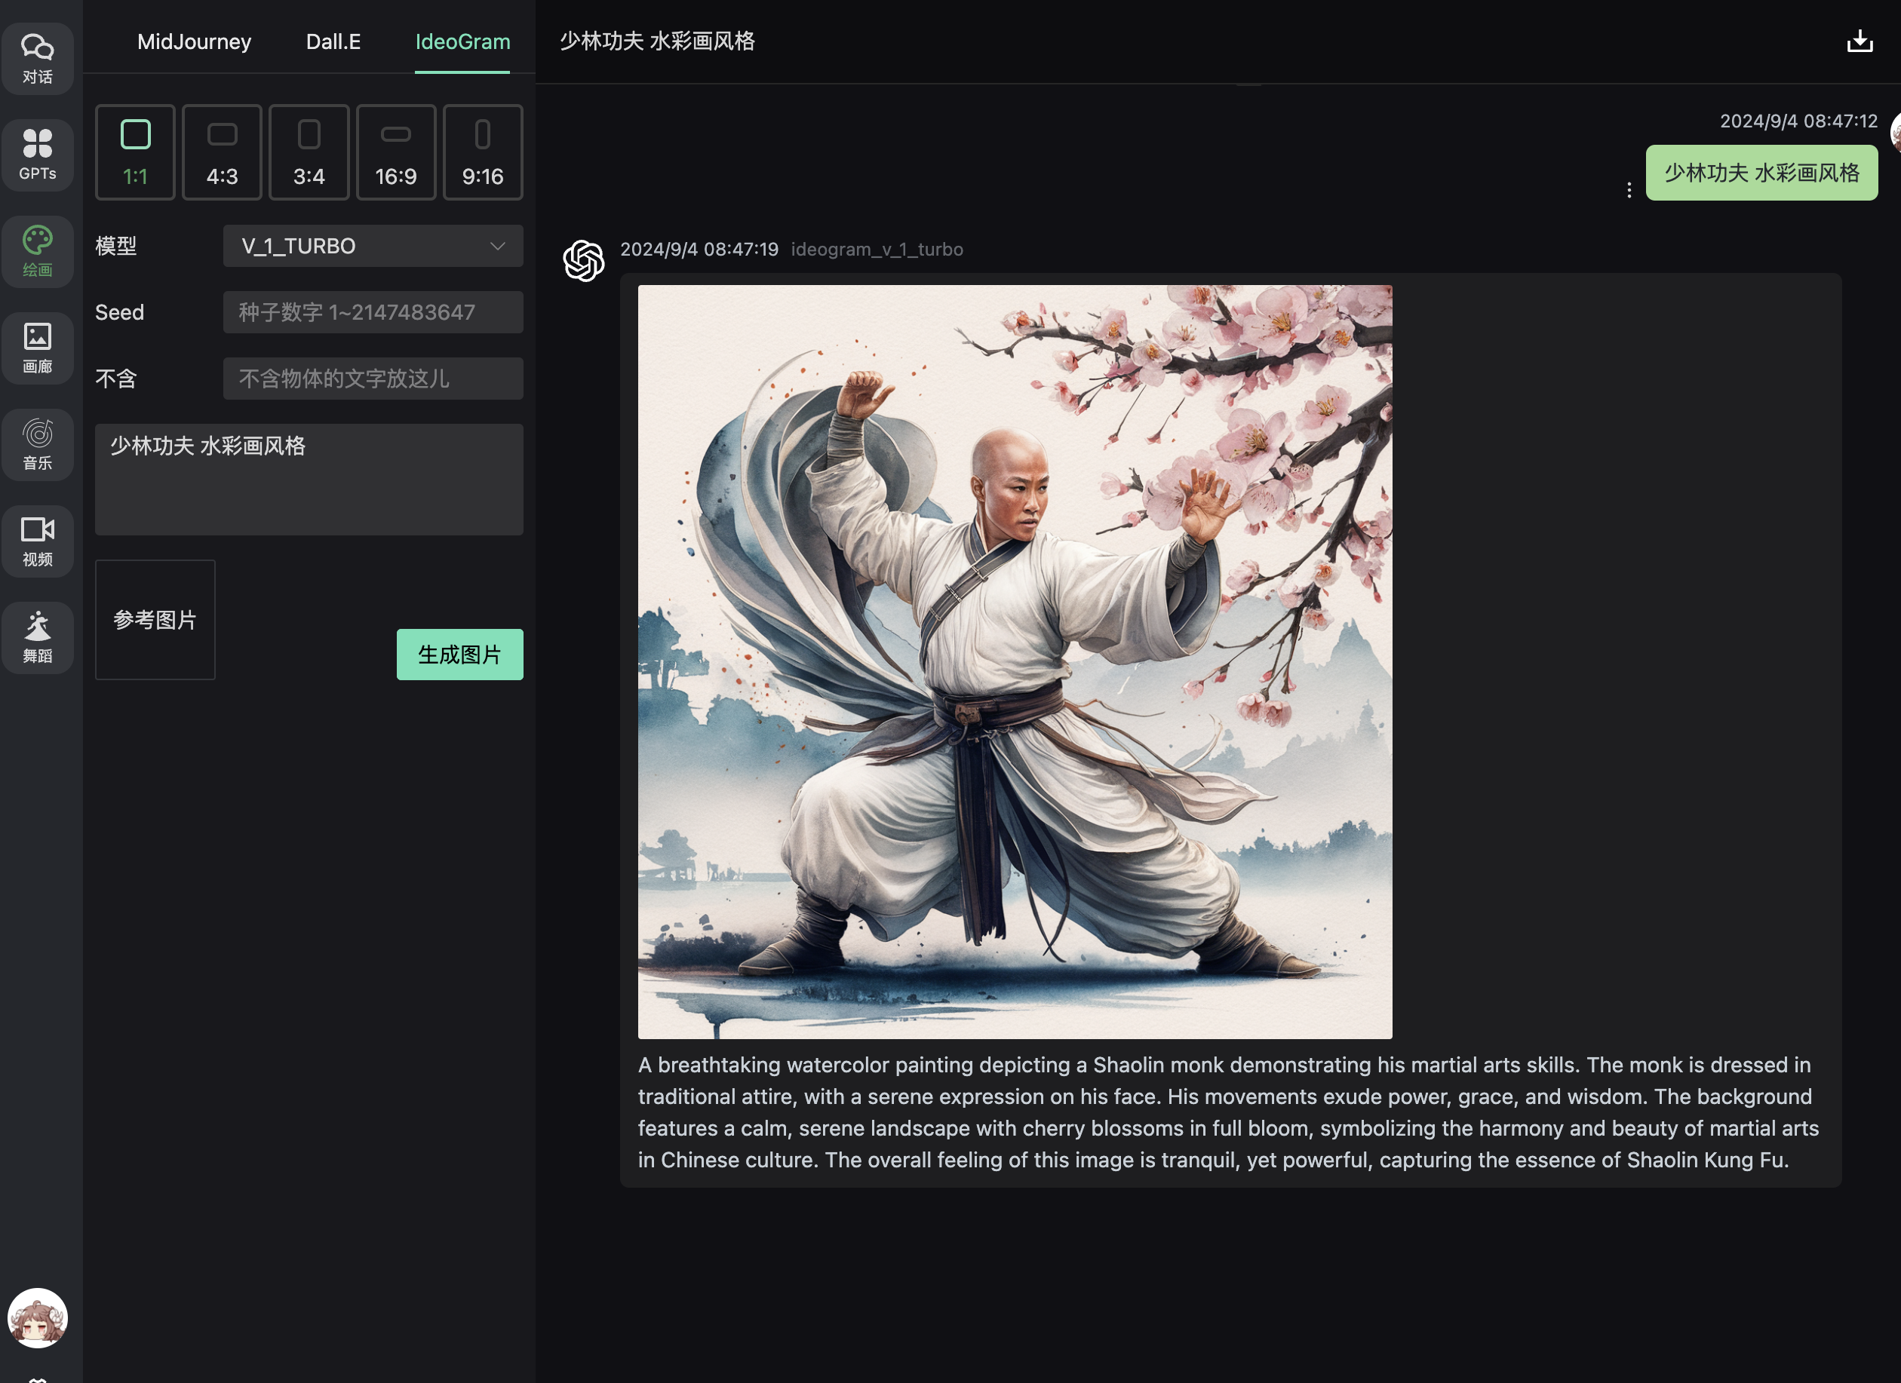Open the 舞蹈 dance icon
Image resolution: width=1901 pixels, height=1383 pixels.
click(37, 636)
